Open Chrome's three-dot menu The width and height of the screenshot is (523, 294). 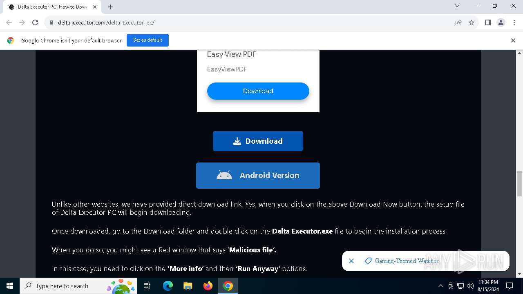[514, 22]
